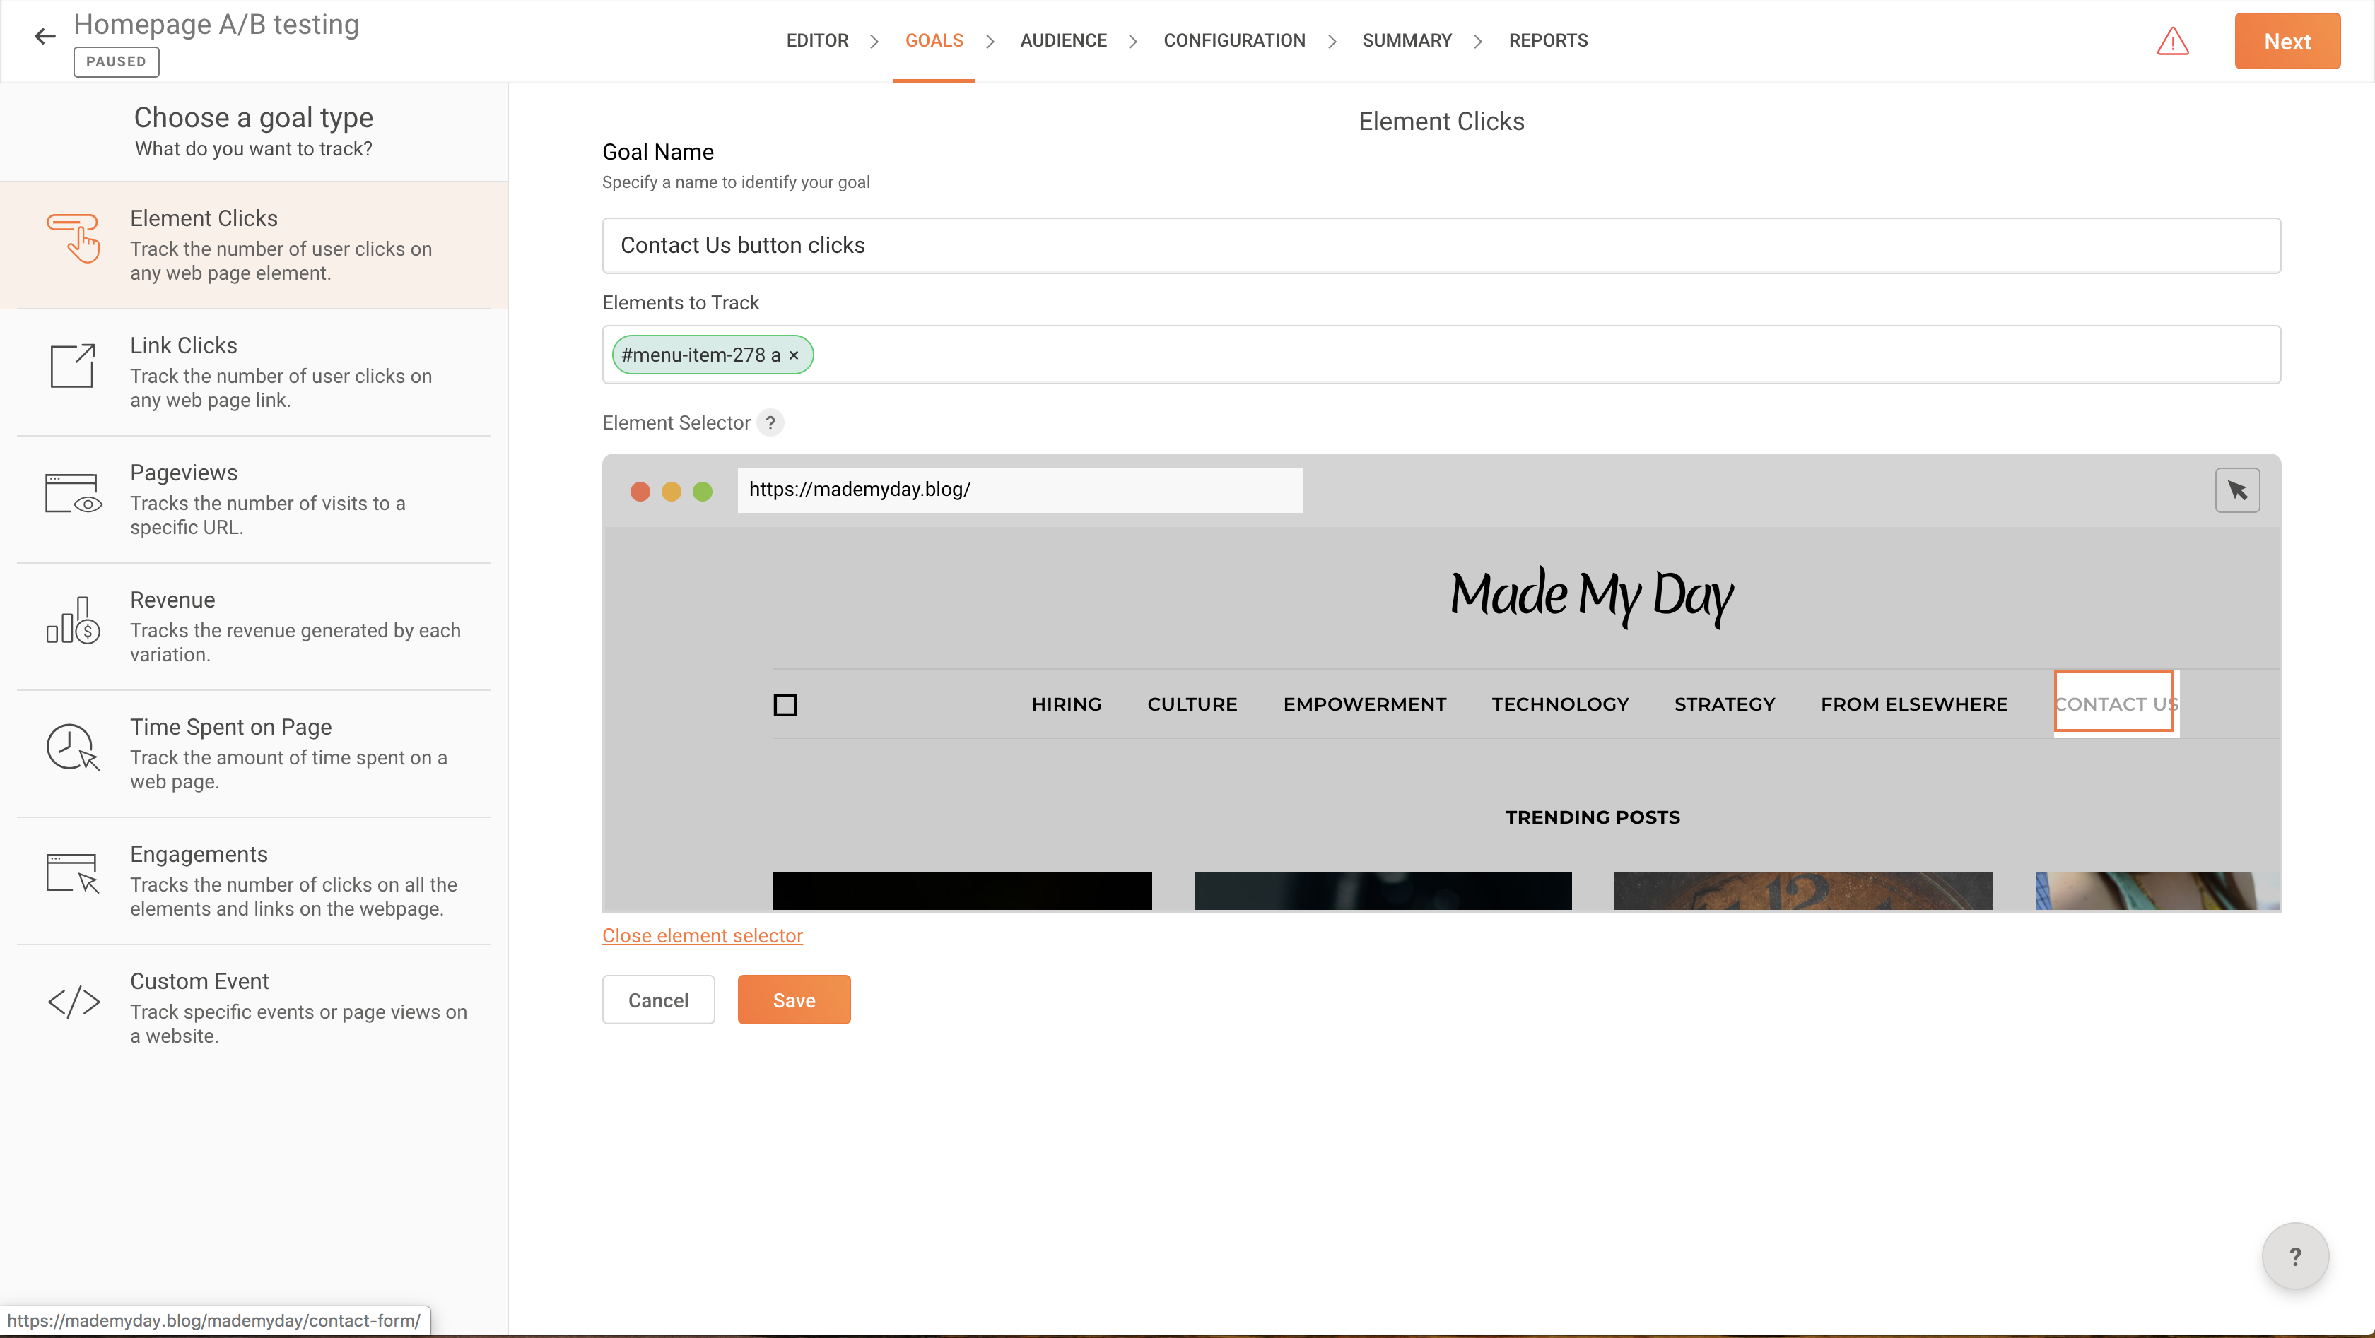Select the Element Clicks goal icon
Image resolution: width=2375 pixels, height=1338 pixels.
[74, 239]
